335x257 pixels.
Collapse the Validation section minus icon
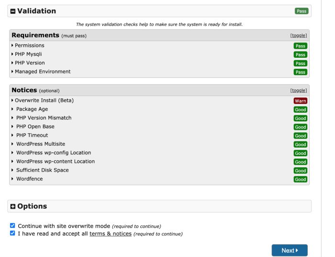12,11
